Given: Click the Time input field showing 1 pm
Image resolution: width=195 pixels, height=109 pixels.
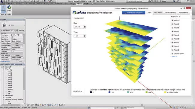Looking at the screenshot, I should pos(78,36).
